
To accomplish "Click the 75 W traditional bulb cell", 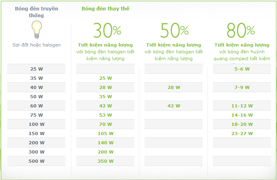I will point(37,115).
